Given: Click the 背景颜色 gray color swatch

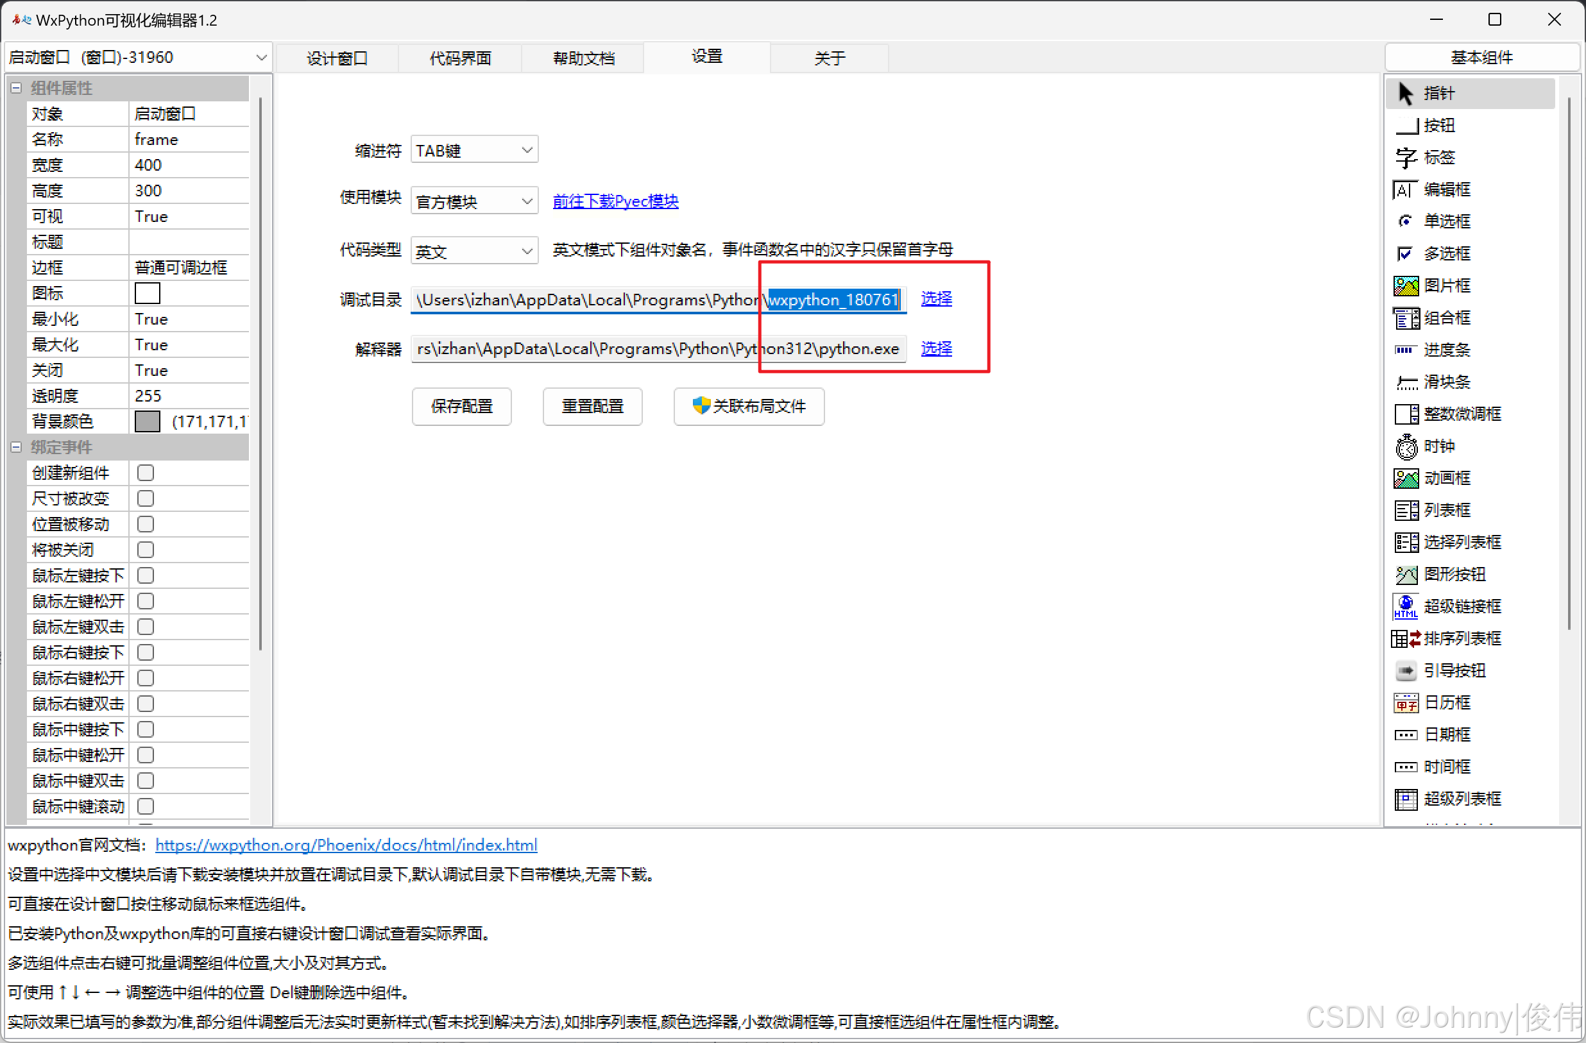Looking at the screenshot, I should click(148, 421).
